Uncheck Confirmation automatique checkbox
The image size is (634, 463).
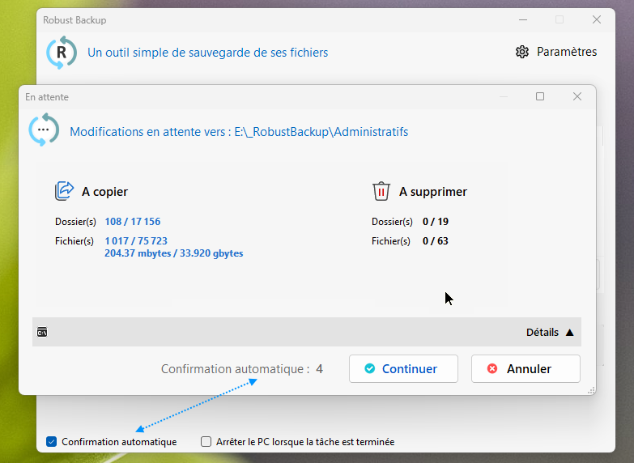[51, 442]
